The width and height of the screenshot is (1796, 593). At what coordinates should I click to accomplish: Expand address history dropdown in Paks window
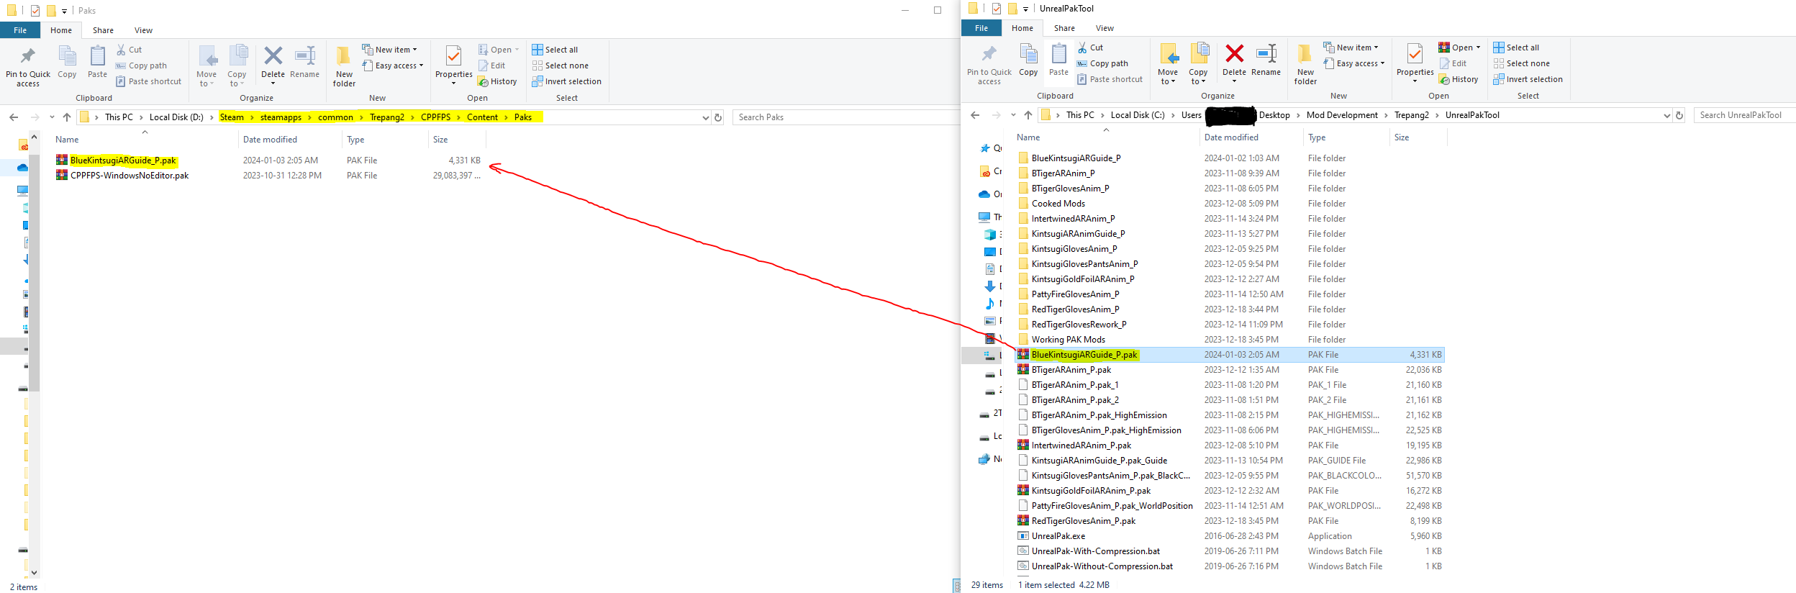pyautogui.click(x=706, y=117)
